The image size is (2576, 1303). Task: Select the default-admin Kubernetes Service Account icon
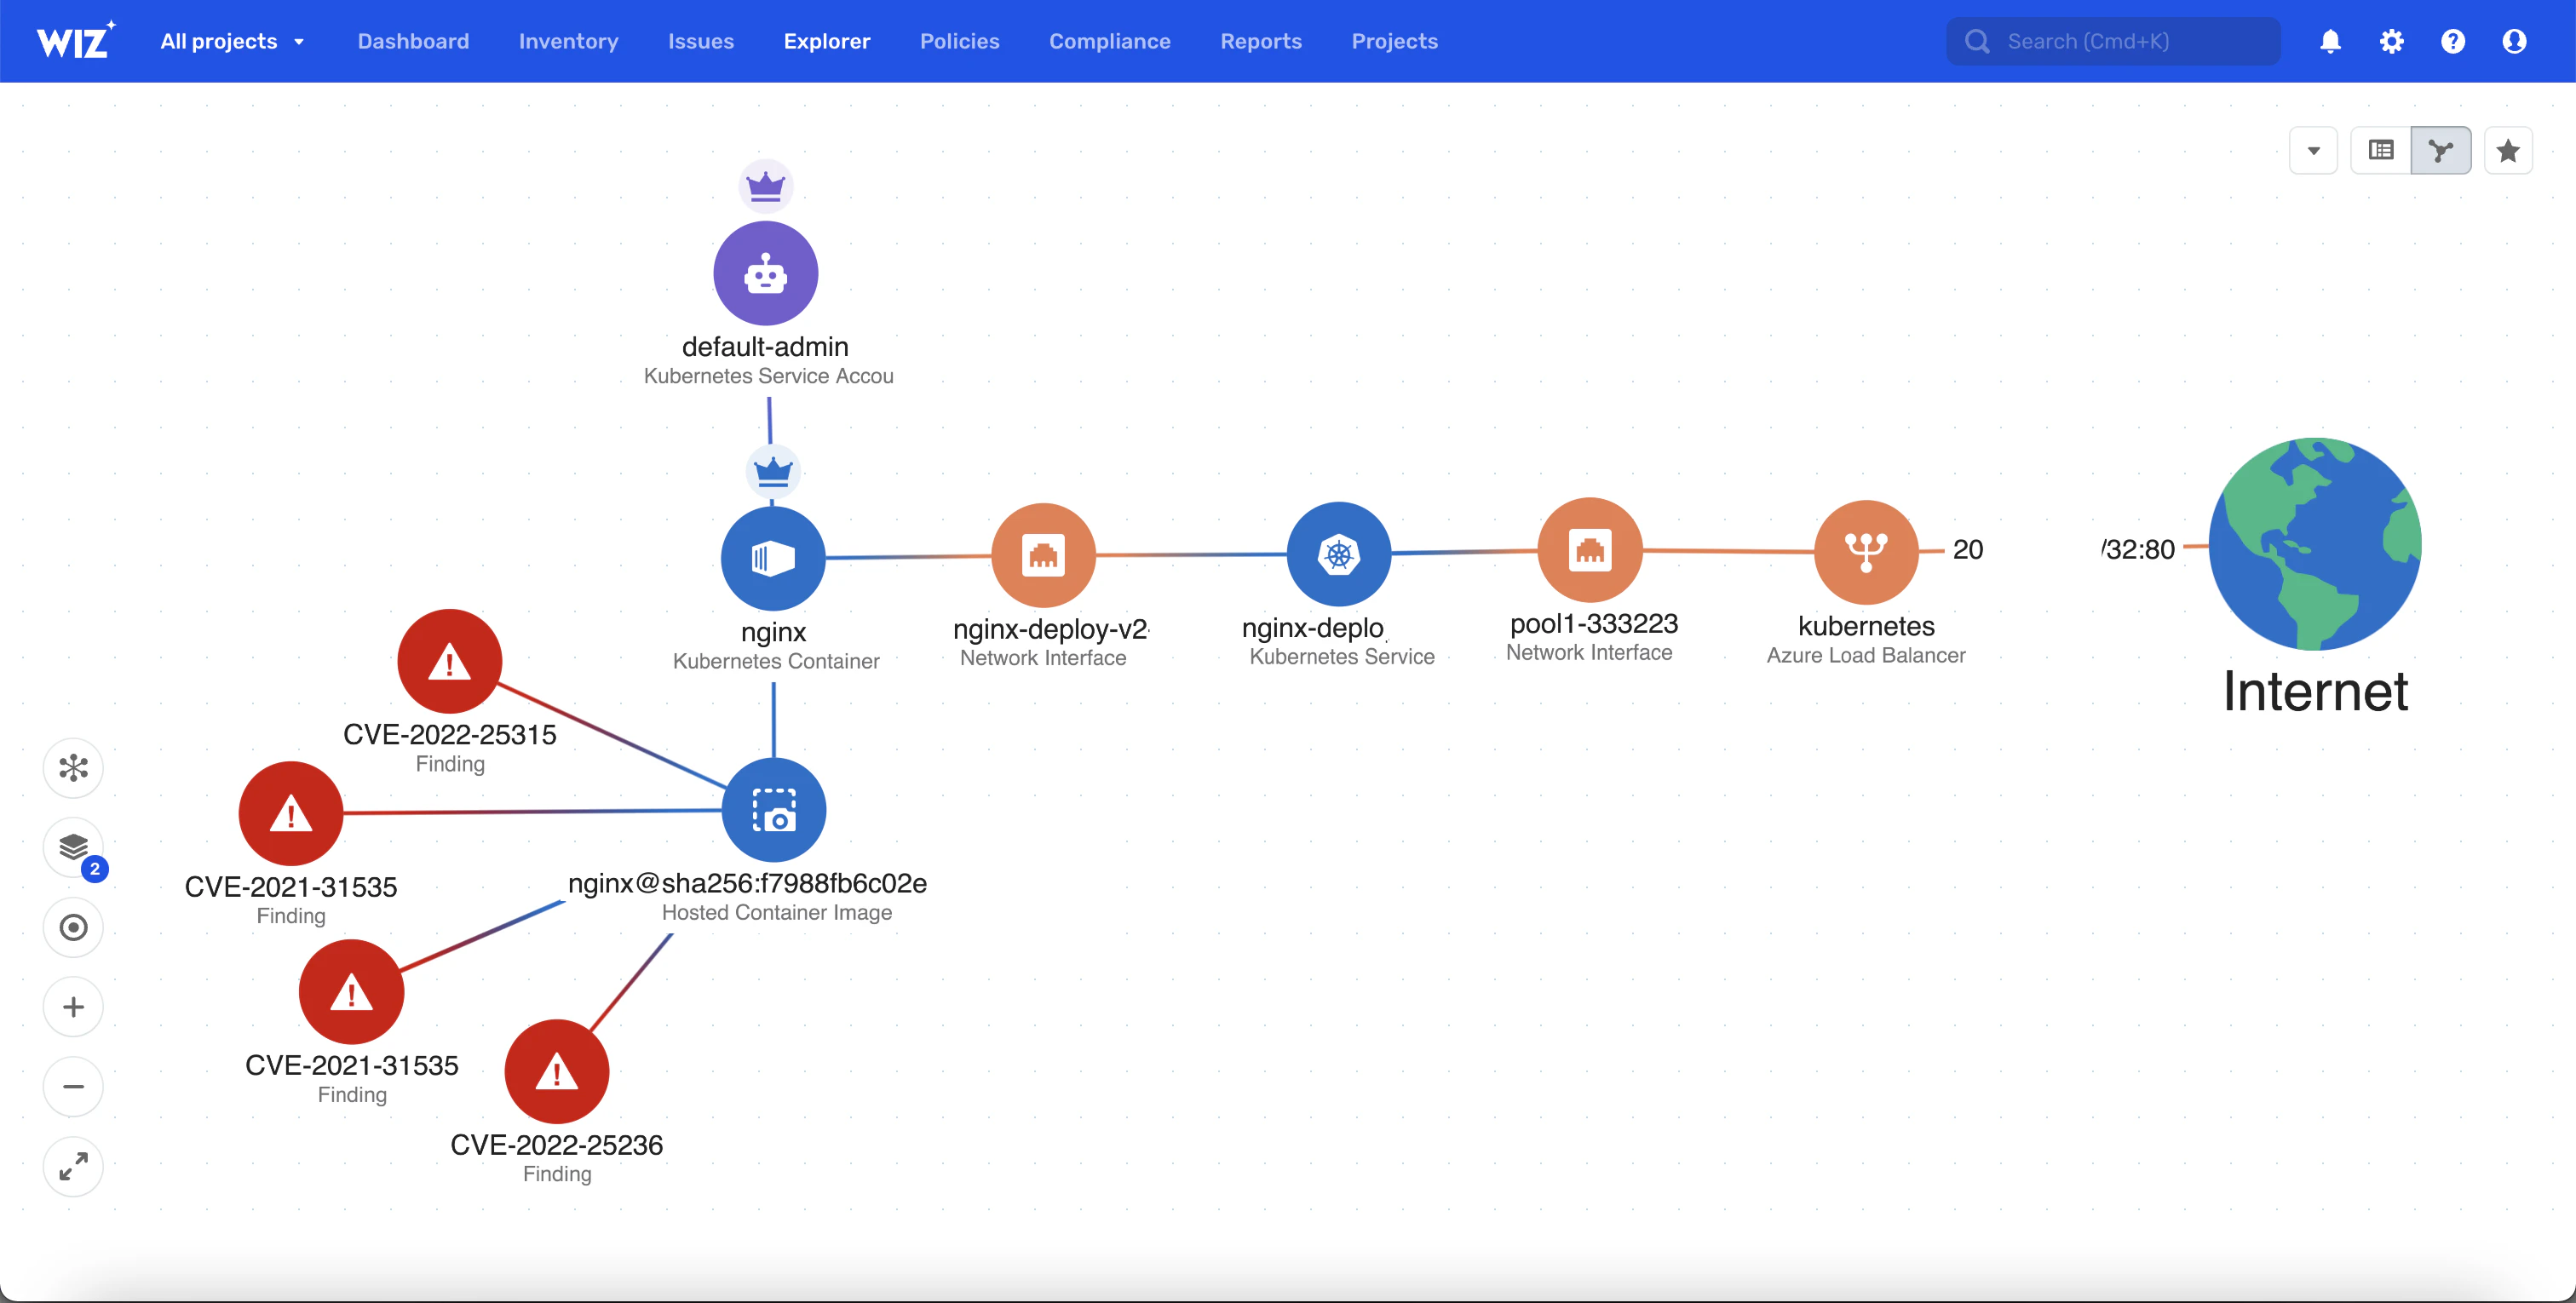[766, 274]
